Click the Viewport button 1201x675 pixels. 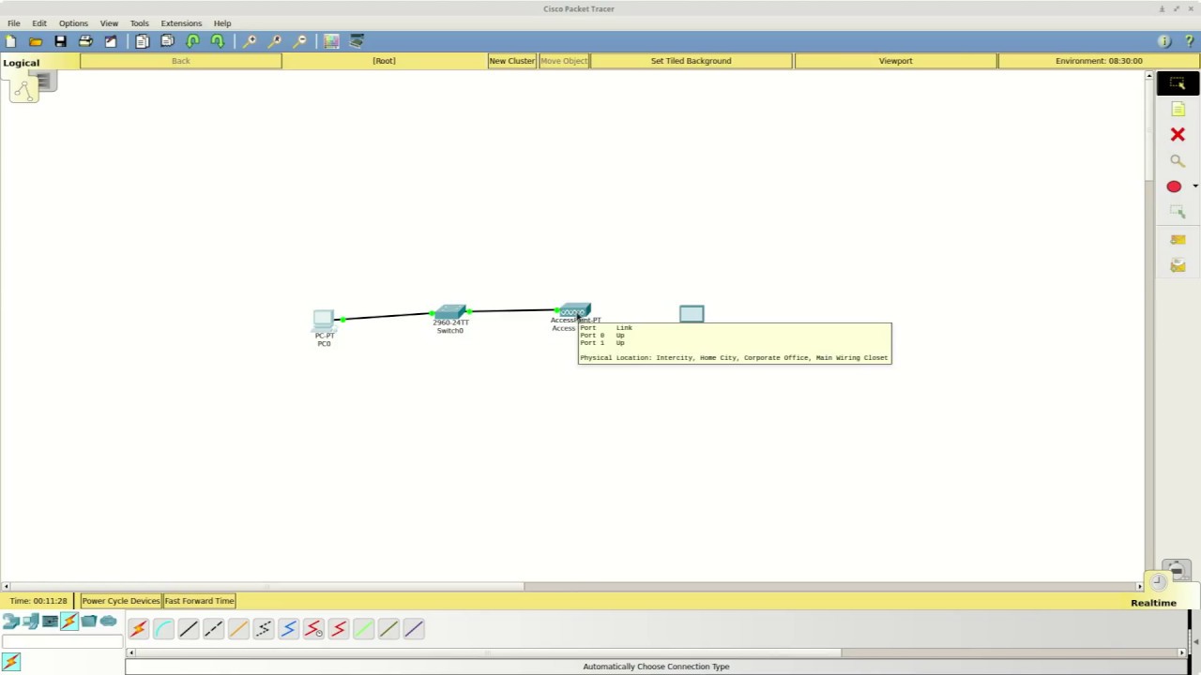click(895, 61)
